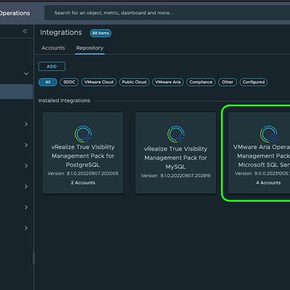
Task: Expand the second collapsed sidebar menu chevron
Action: 26,145
